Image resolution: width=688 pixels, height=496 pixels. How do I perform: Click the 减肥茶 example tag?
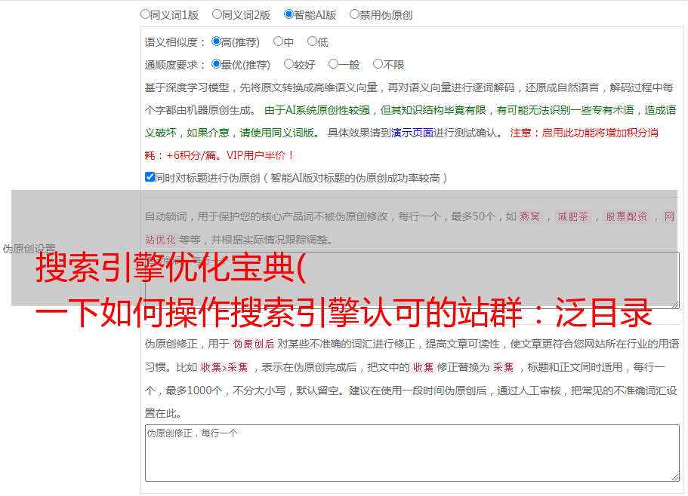(572, 216)
